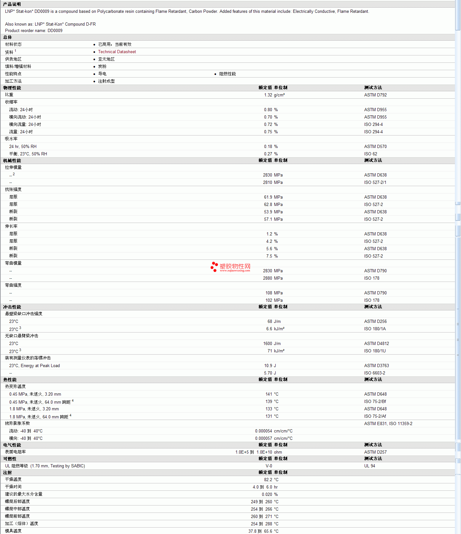The image size is (461, 534).
Task: Click the '伸长率' row label
Action: coord(11,226)
